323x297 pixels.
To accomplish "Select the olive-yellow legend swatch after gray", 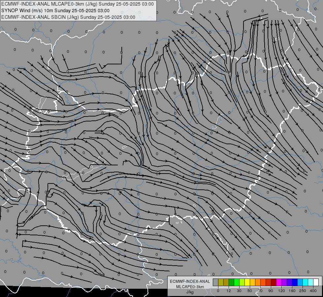I will click(x=221, y=282).
